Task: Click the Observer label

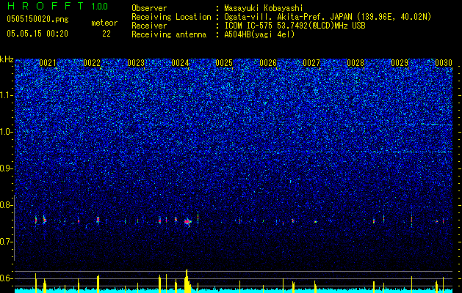Action: (x=149, y=8)
